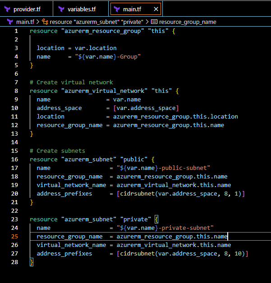
Task: Click resource keyword on line 1
Action: 43,31
